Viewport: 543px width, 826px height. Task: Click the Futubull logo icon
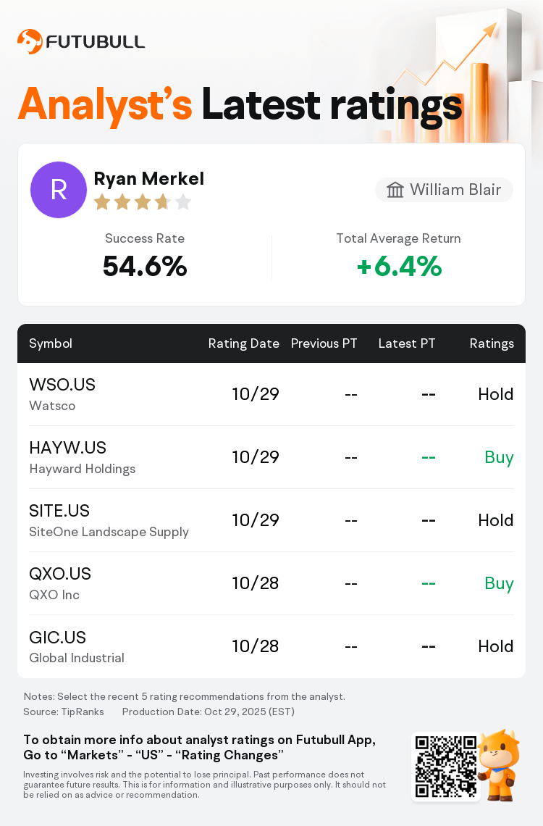(29, 41)
